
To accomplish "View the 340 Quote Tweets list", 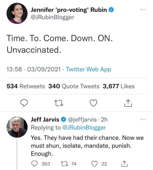I will coord(74,86).
